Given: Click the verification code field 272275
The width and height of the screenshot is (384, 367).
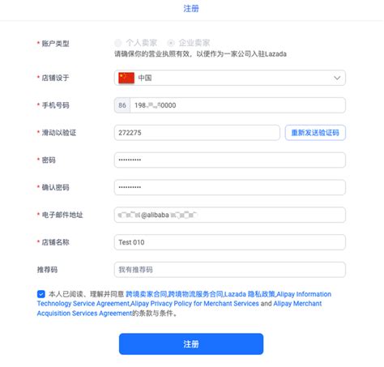Looking at the screenshot, I should pyautogui.click(x=197, y=133).
